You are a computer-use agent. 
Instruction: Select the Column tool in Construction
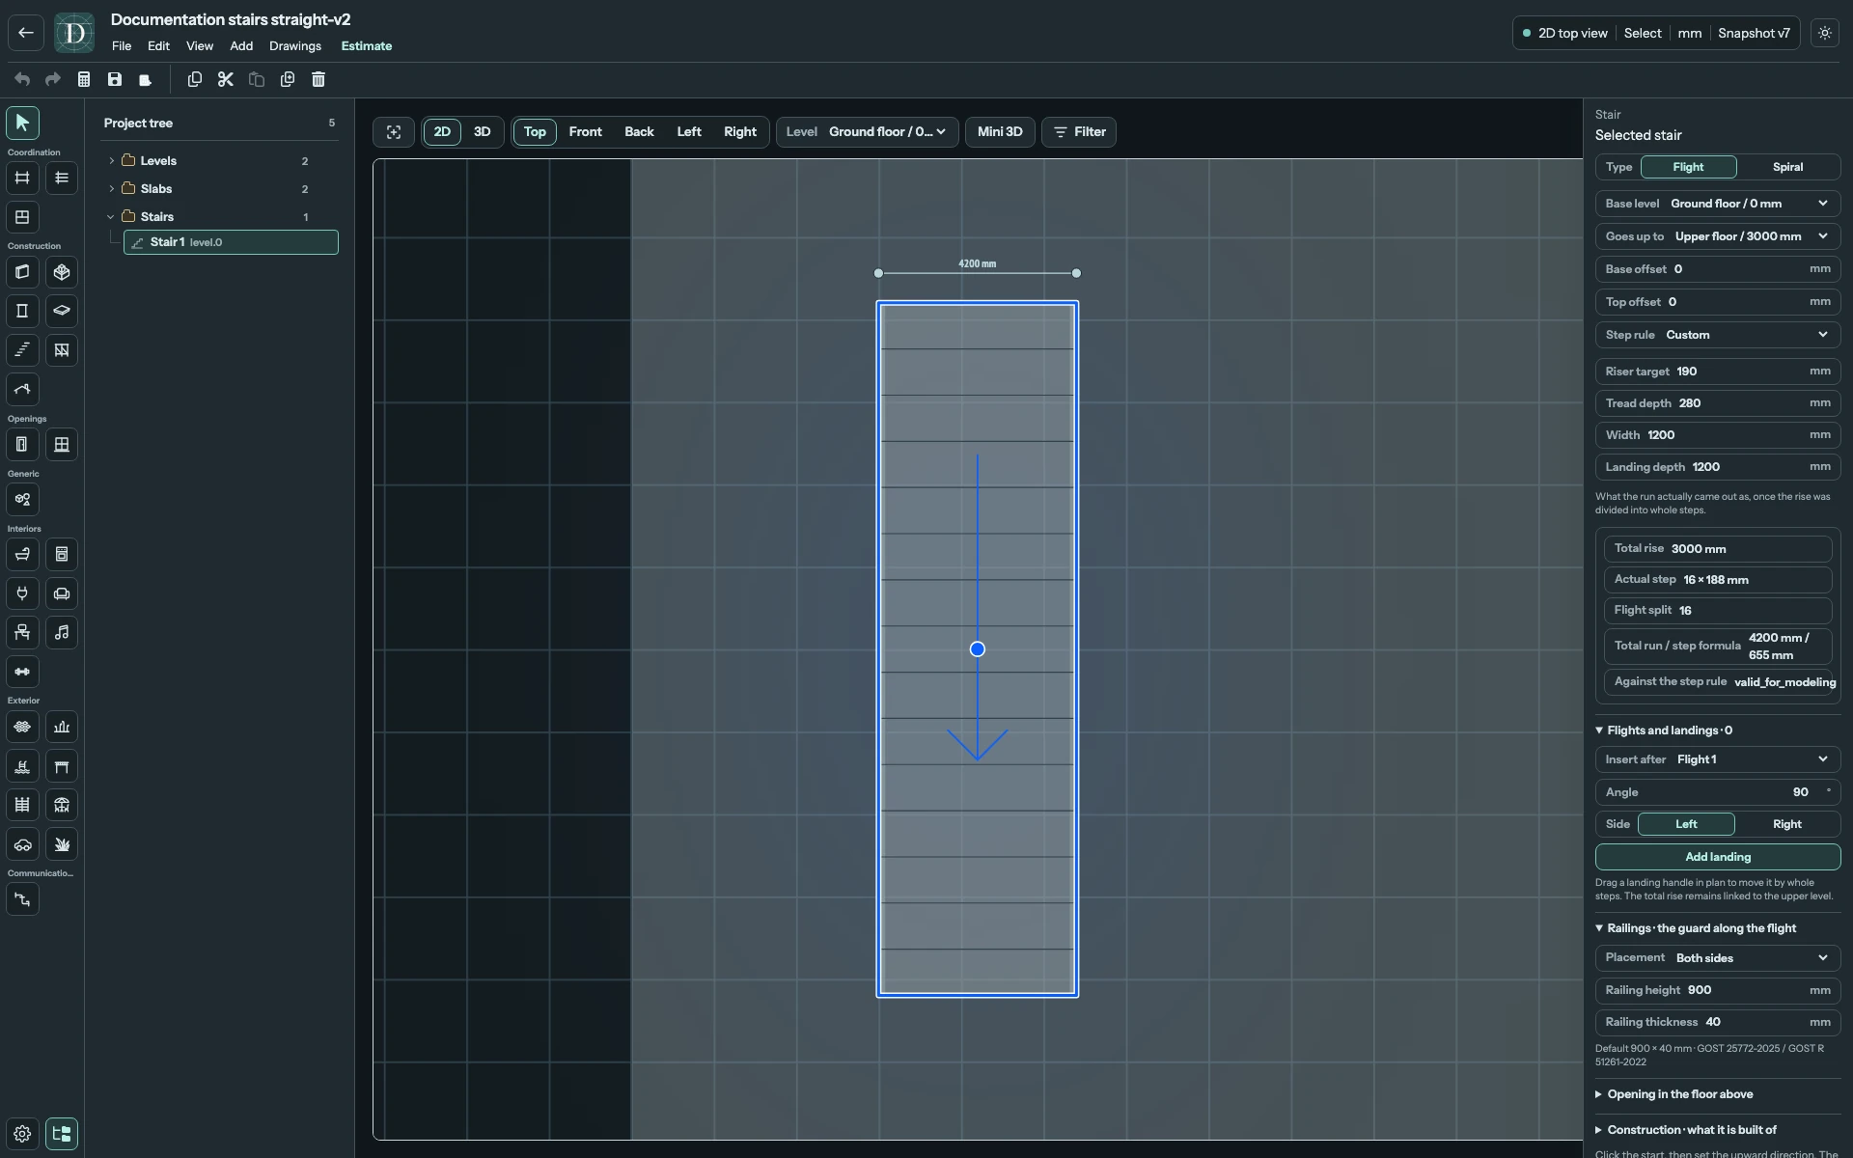(x=22, y=311)
